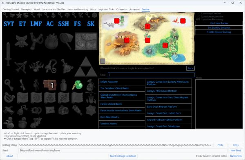Switch to Logic and Tricks tab
Image resolution: width=245 pixels, height=160 pixels.
tap(106, 9)
